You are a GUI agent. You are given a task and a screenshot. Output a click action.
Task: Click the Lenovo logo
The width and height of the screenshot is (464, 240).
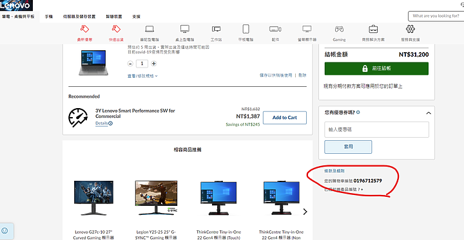coord(16,5)
